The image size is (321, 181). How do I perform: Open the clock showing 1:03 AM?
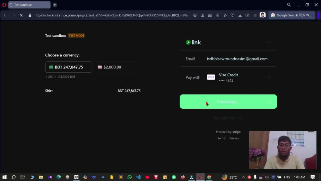coord(299,177)
